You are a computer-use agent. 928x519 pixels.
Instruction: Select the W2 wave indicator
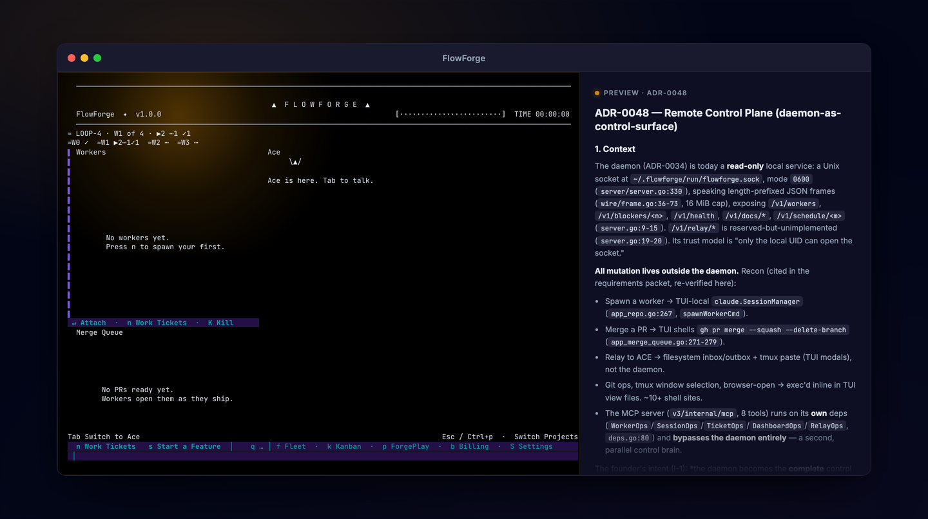point(159,142)
